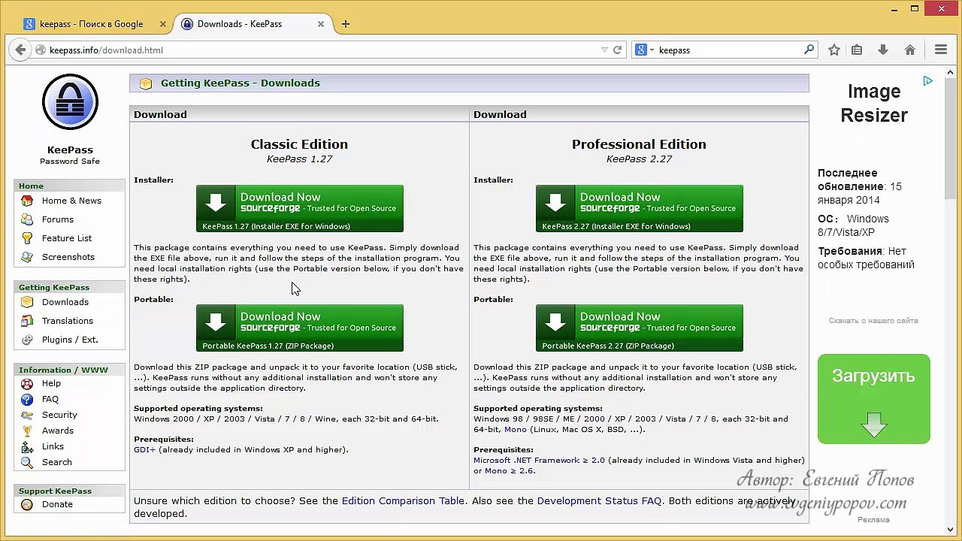Go to the browser home page icon
The width and height of the screenshot is (962, 541).
coord(909,50)
